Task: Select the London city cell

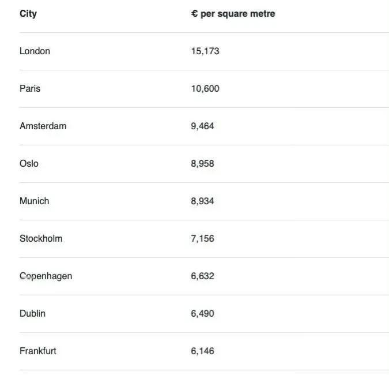Action: pos(35,51)
